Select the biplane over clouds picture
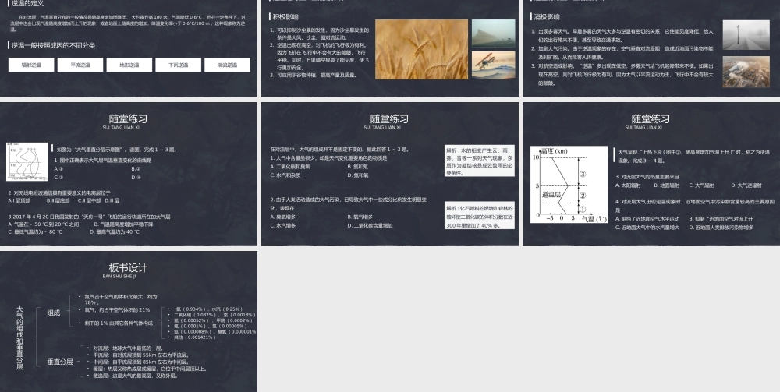Image resolution: width=780 pixels, height=392 pixels. click(x=494, y=65)
